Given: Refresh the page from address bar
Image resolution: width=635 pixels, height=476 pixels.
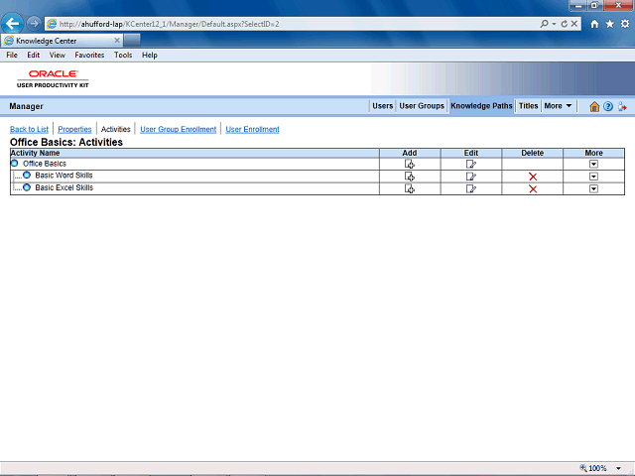Looking at the screenshot, I should 565,24.
